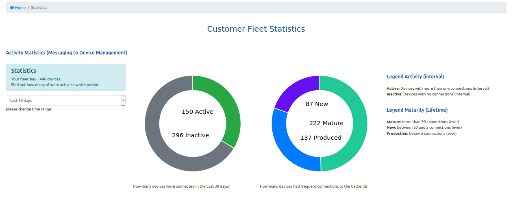Viewport: 513px width, 199px height.
Task: Click the '87 New' chart label
Action: pos(317,104)
